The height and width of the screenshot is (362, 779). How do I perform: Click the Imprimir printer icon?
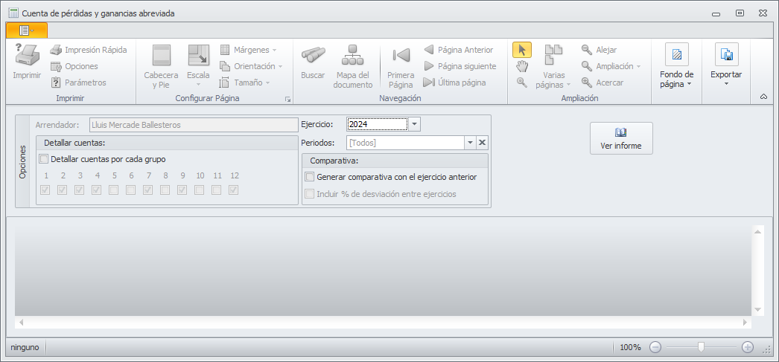pos(27,55)
